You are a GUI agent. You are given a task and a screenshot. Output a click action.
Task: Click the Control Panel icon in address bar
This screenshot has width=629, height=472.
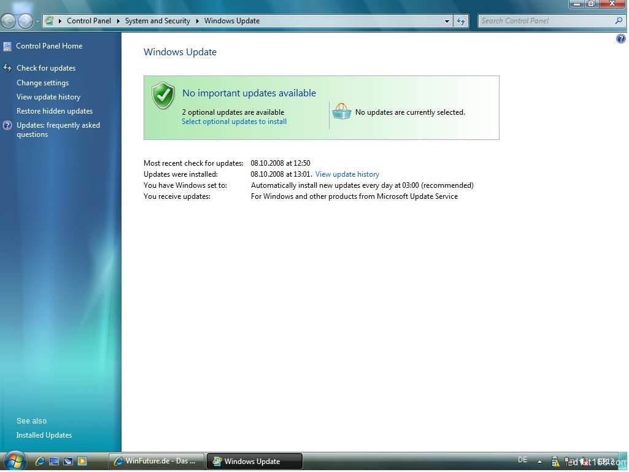[x=49, y=20]
